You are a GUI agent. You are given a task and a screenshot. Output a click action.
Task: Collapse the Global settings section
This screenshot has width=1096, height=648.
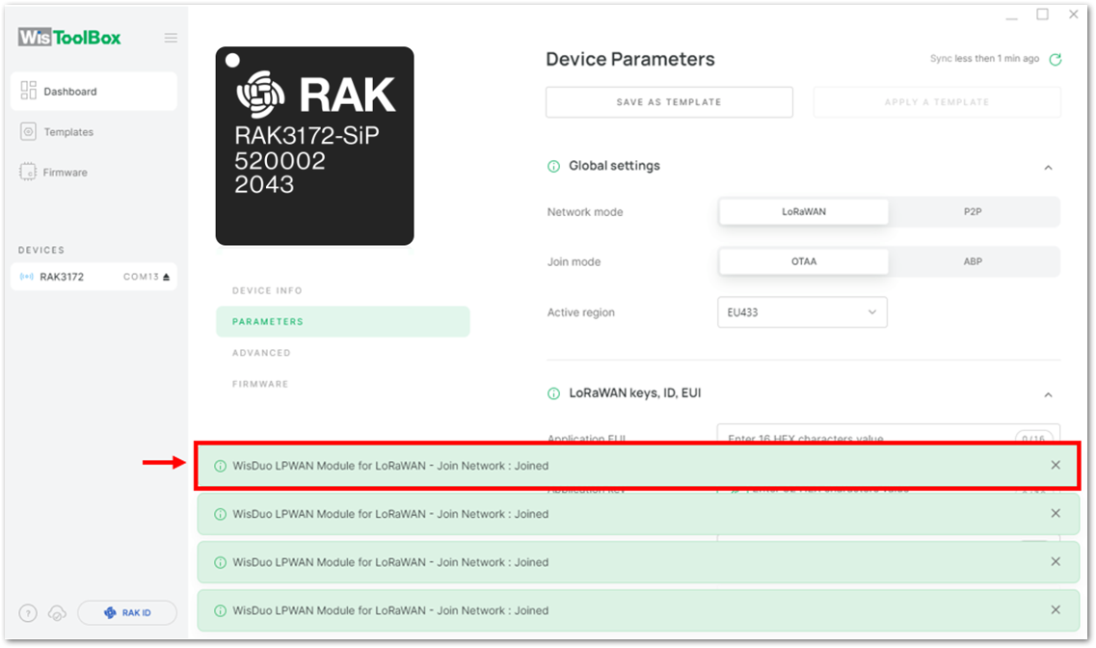pos(1048,167)
